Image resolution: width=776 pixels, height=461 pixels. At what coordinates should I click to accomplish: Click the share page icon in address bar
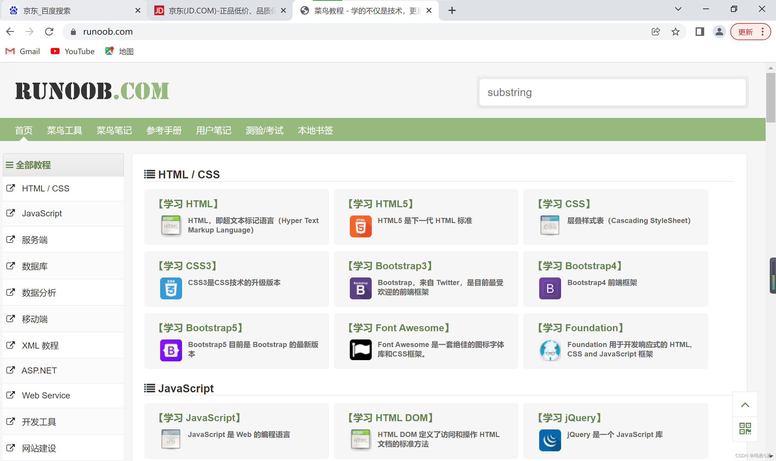click(x=655, y=32)
